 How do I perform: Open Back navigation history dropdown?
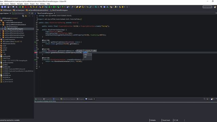(x=124, y=7)
